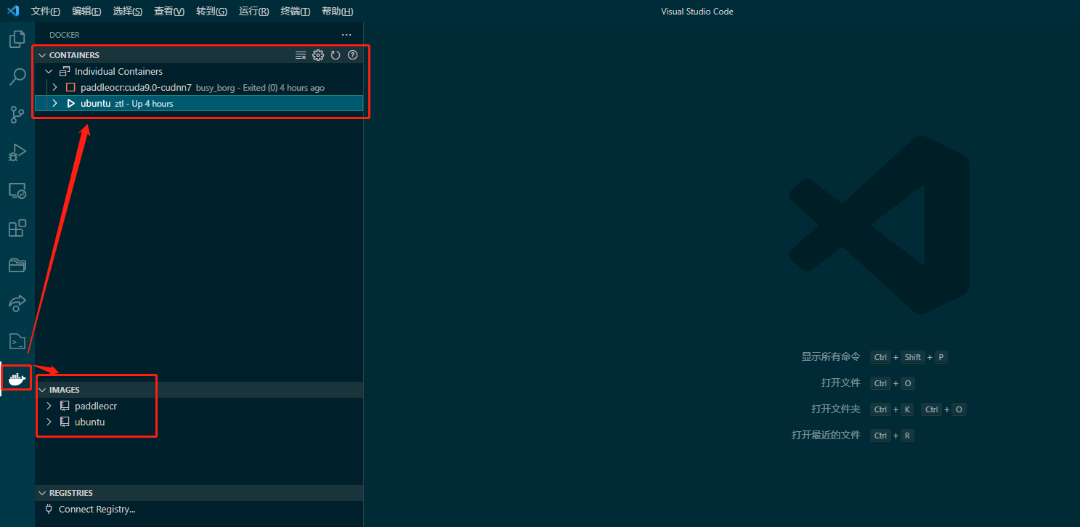Select the paddleocr:cuda9.0-cudnn7 container
1080x527 pixels.
pyautogui.click(x=134, y=87)
